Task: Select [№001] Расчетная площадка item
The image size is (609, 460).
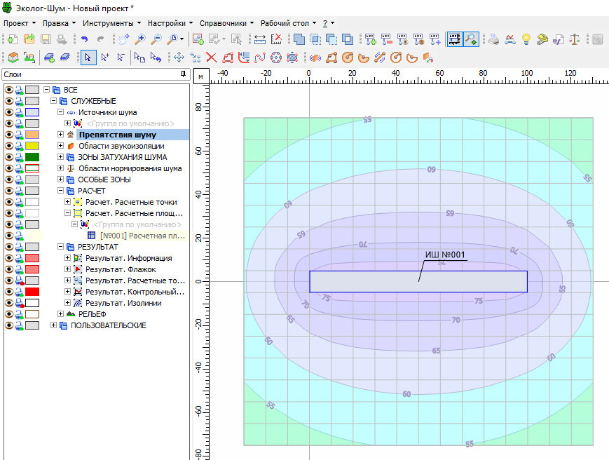Action: coord(141,236)
